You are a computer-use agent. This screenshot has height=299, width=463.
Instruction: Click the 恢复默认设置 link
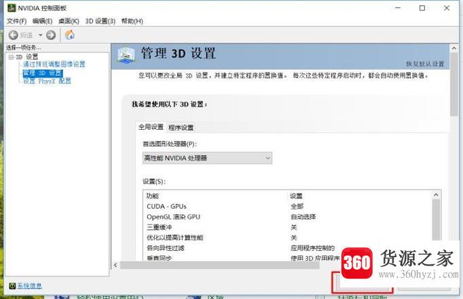[424, 64]
